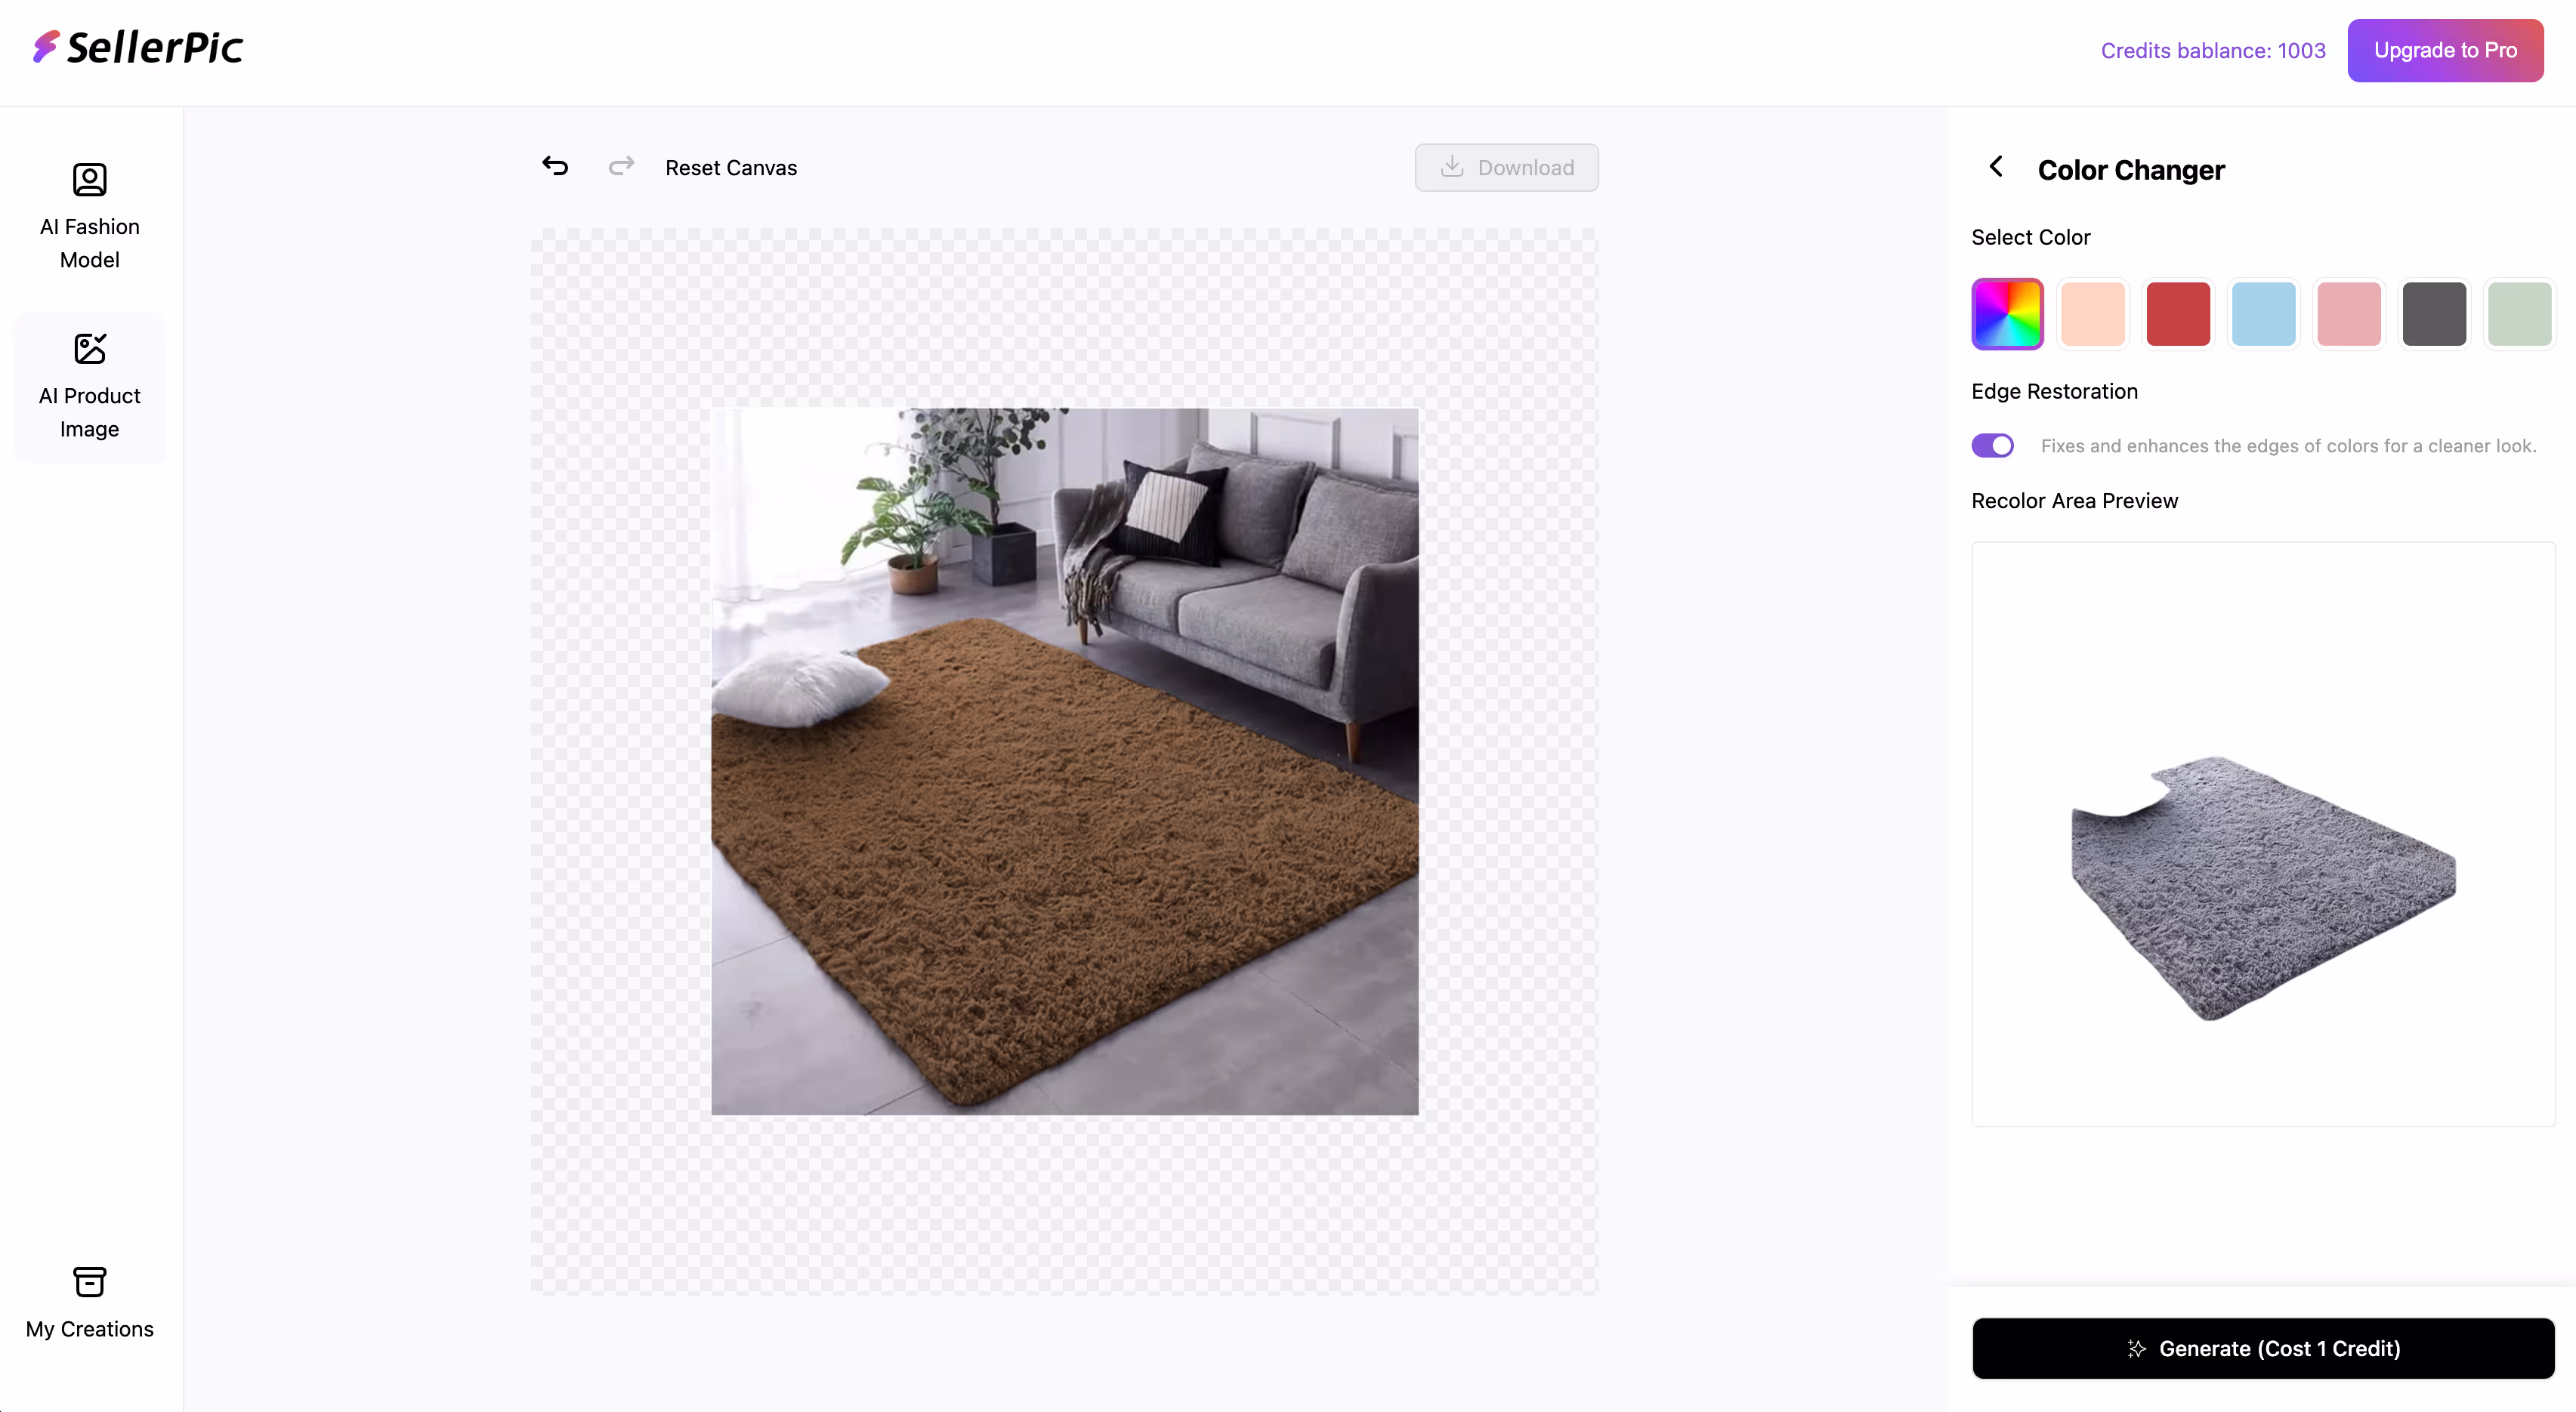Click the undo arrow icon

555,166
